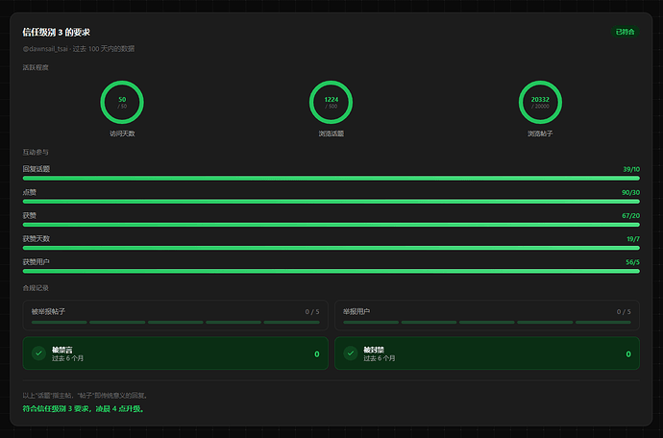The height and width of the screenshot is (438, 663).
Task: Click the 回复话题 label
Action: [36, 169]
